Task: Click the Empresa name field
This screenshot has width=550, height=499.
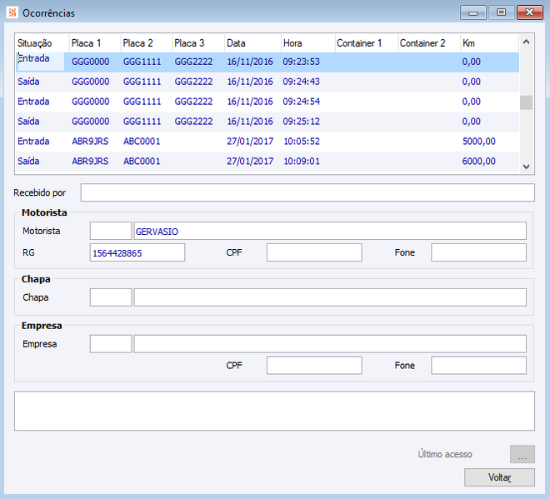Action: [330, 344]
